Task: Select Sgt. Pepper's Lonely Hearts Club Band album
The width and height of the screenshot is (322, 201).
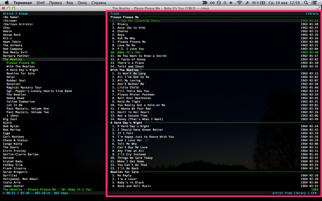Action: (x=39, y=91)
